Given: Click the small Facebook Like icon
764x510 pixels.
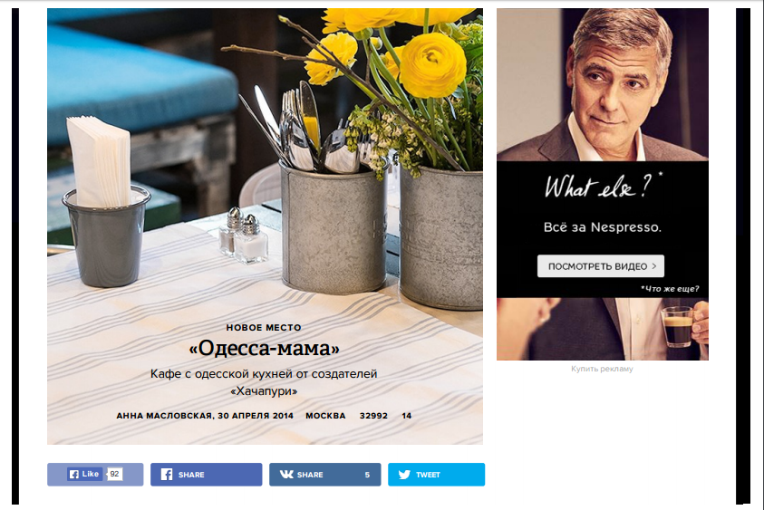Looking at the screenshot, I should [74, 474].
